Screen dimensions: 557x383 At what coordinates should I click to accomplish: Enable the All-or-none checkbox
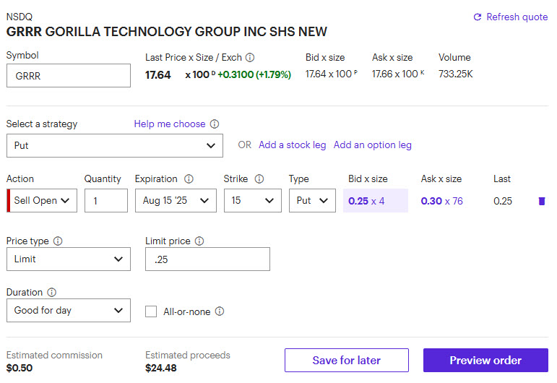[151, 311]
